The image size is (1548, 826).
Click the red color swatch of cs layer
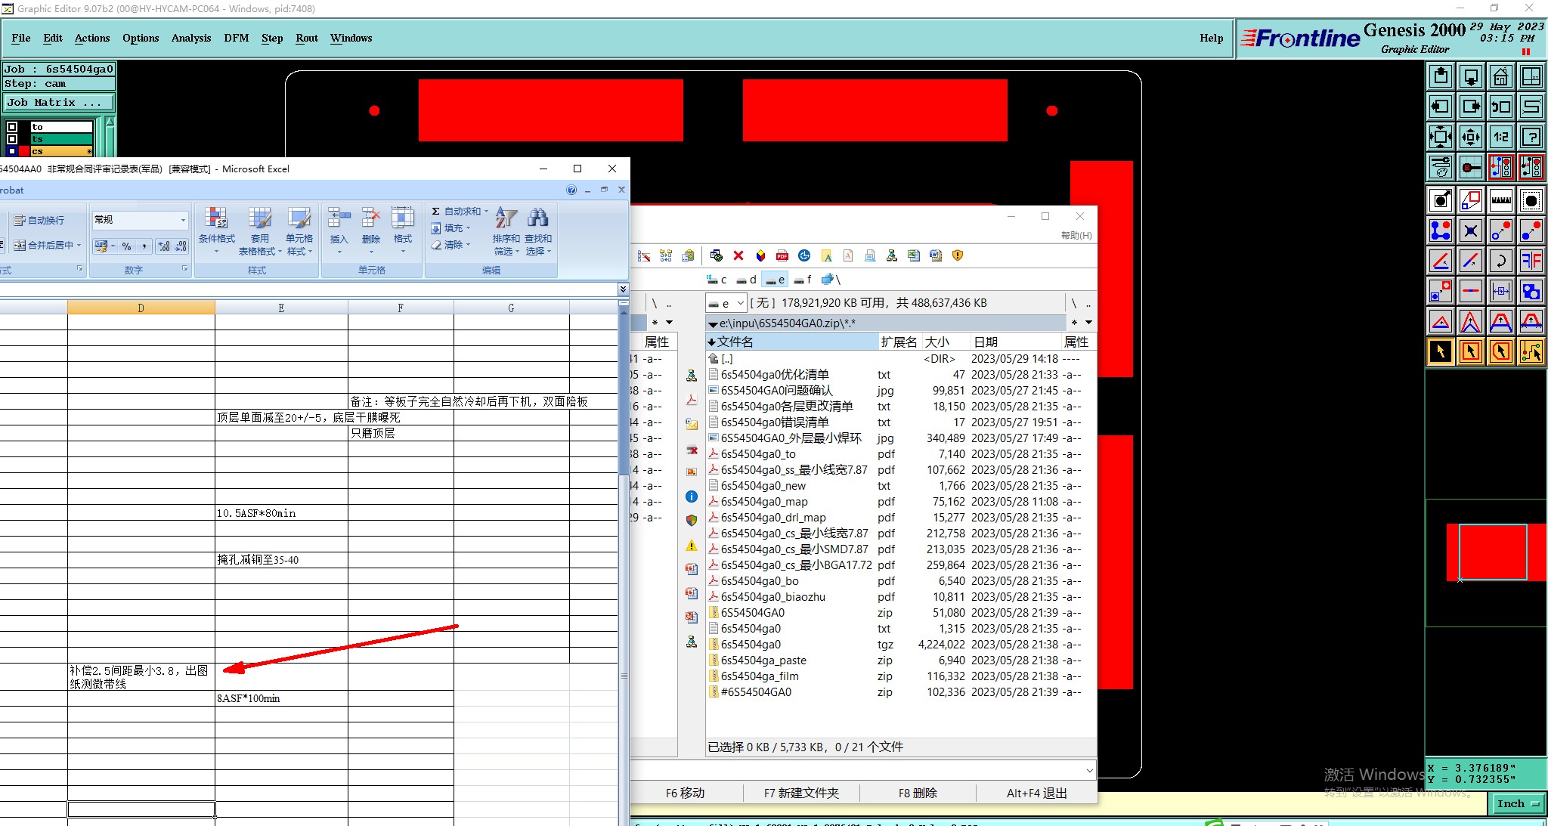(x=24, y=151)
